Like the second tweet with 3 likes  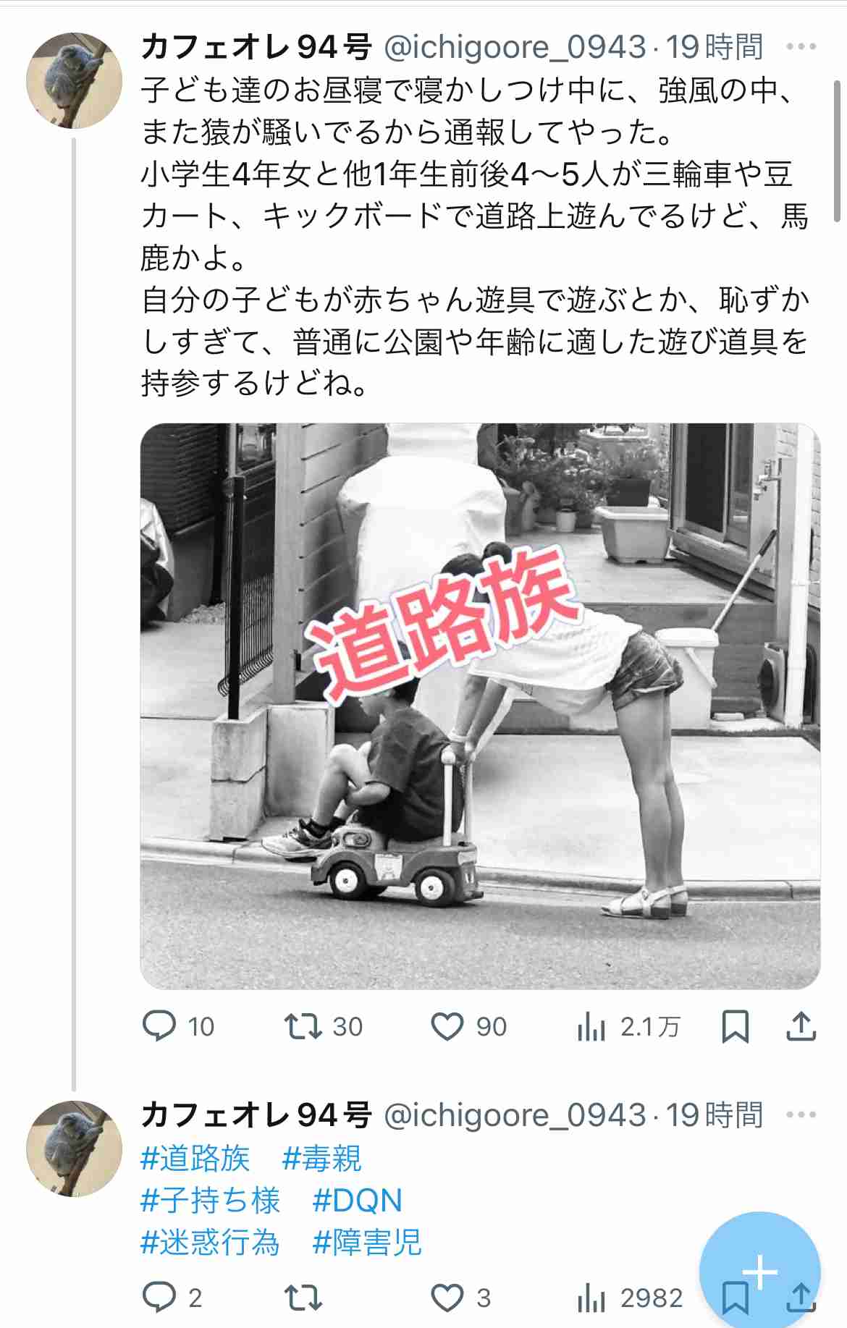pos(461,1298)
